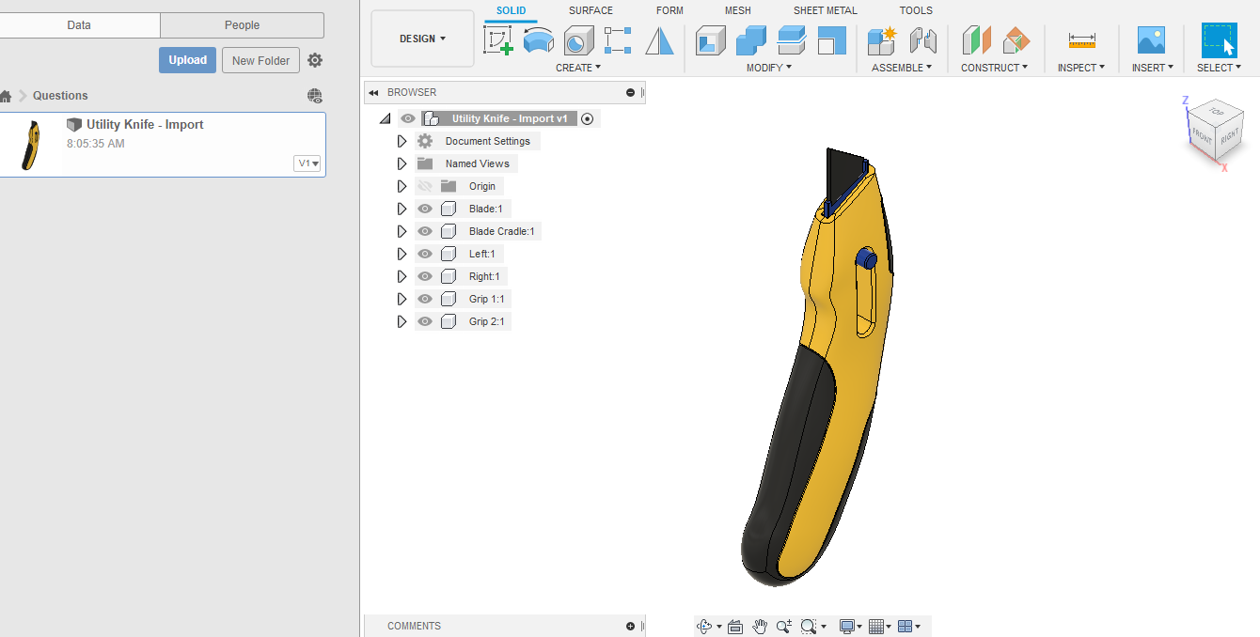Show the Origin folder contents
The width and height of the screenshot is (1260, 637).
coord(402,185)
